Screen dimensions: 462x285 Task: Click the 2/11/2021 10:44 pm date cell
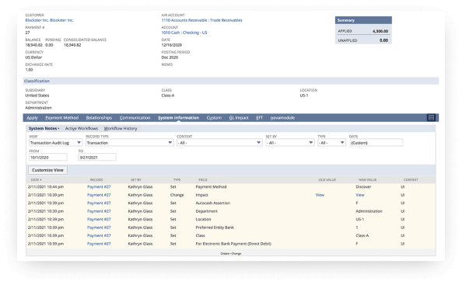tap(46, 187)
